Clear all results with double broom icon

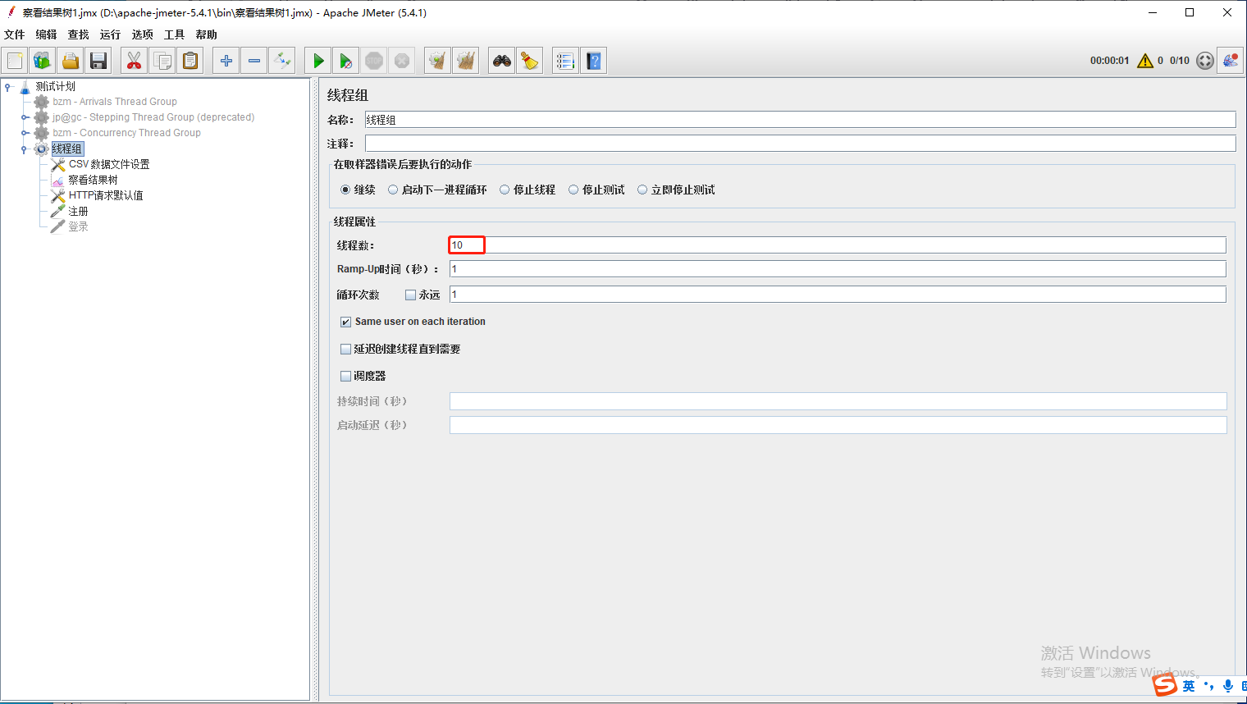coord(466,61)
